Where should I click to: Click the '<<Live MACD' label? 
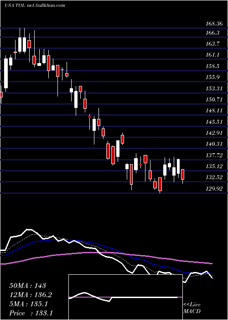[192, 308]
